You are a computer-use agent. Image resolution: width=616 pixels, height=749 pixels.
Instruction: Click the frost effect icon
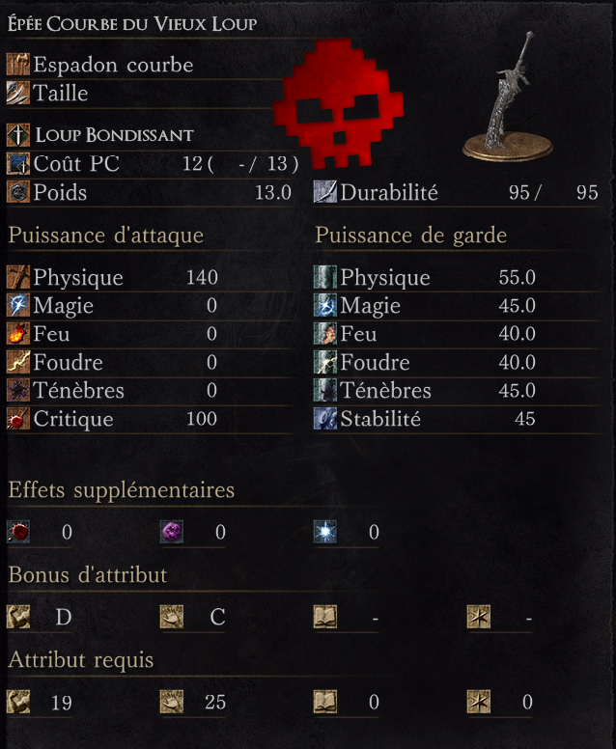(x=325, y=532)
